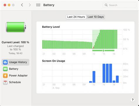139x106 pixels.
Task: Select the Power Adapter sidebar label
Action: coord(18,75)
